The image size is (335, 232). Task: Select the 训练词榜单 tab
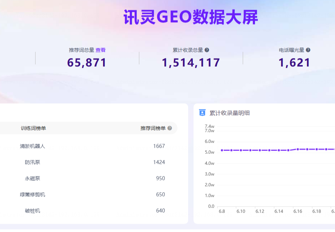coord(33,128)
